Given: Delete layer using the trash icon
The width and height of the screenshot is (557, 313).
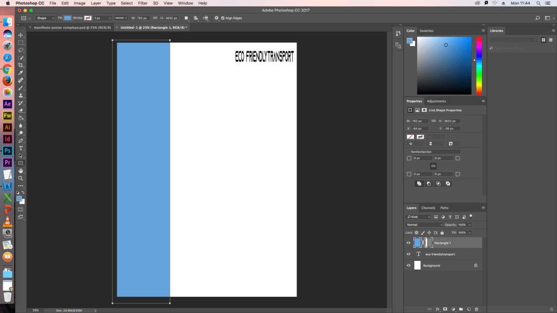Looking at the screenshot, I should coord(476,309).
